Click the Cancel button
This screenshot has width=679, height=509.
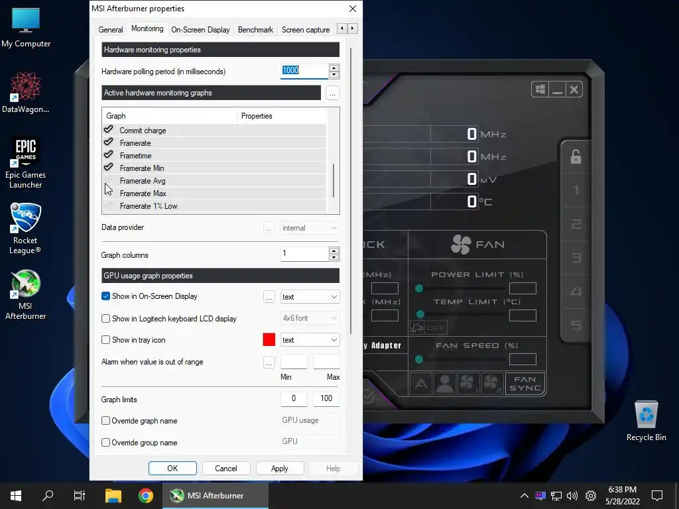click(226, 469)
